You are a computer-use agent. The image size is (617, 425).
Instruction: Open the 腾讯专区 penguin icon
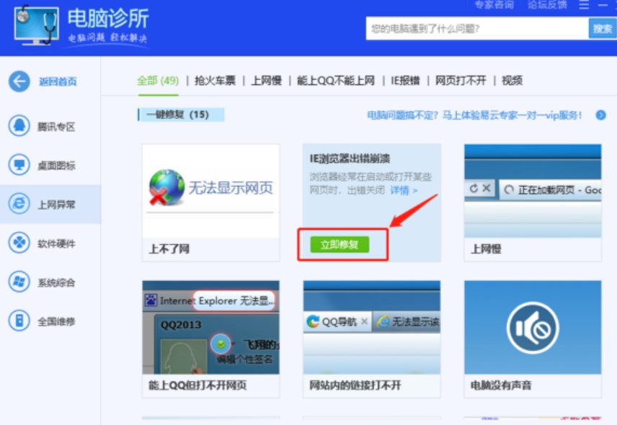(19, 126)
